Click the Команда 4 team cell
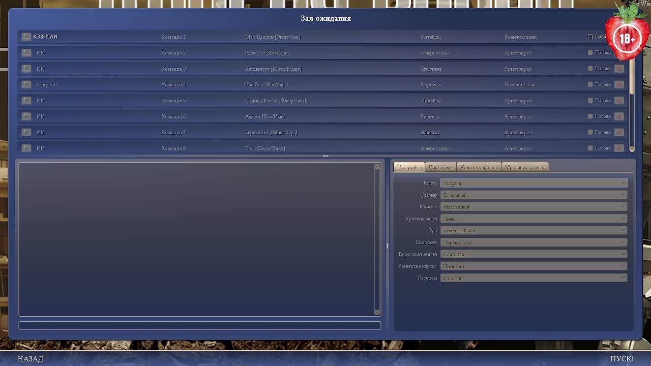 [173, 84]
